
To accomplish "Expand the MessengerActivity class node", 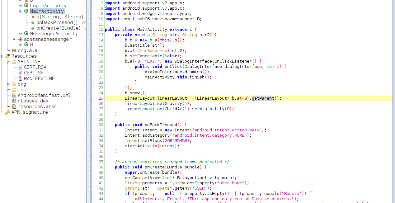I will 21,34.
